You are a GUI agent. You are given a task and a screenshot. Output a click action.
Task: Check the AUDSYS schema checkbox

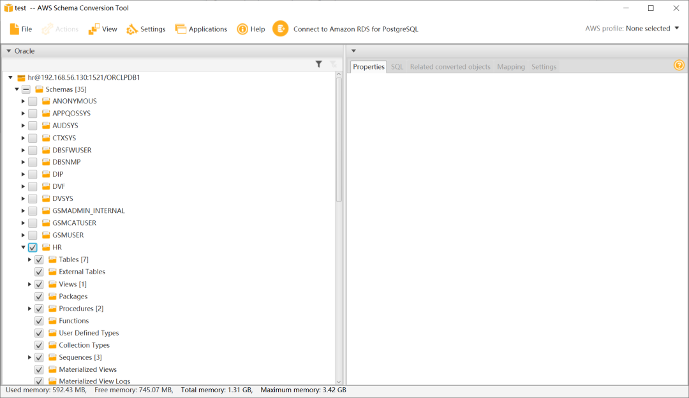[33, 126]
